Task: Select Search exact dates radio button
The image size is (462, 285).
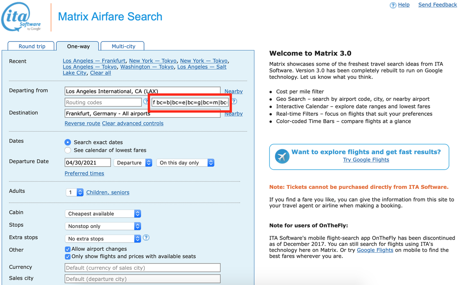Action: tap(68, 142)
